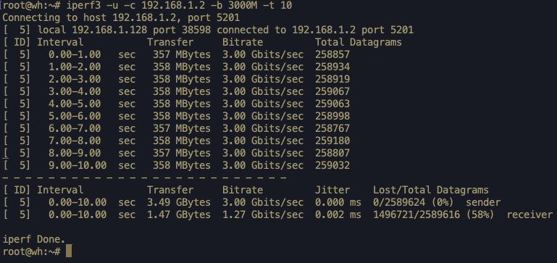Click interval 4.00-5.00 value
This screenshot has height=263, width=557.
(75, 104)
